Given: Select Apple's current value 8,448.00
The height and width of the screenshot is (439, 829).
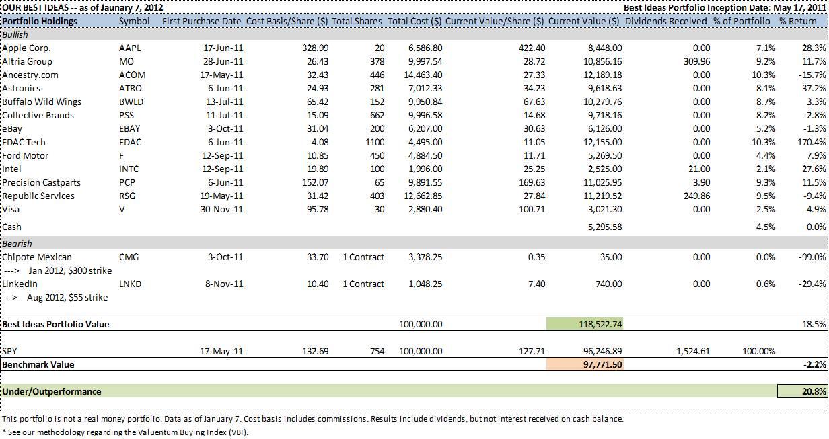Looking at the screenshot, I should (x=605, y=48).
